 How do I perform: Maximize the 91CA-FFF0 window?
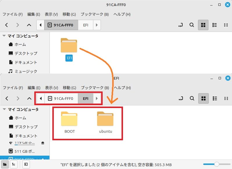coord(219,5)
